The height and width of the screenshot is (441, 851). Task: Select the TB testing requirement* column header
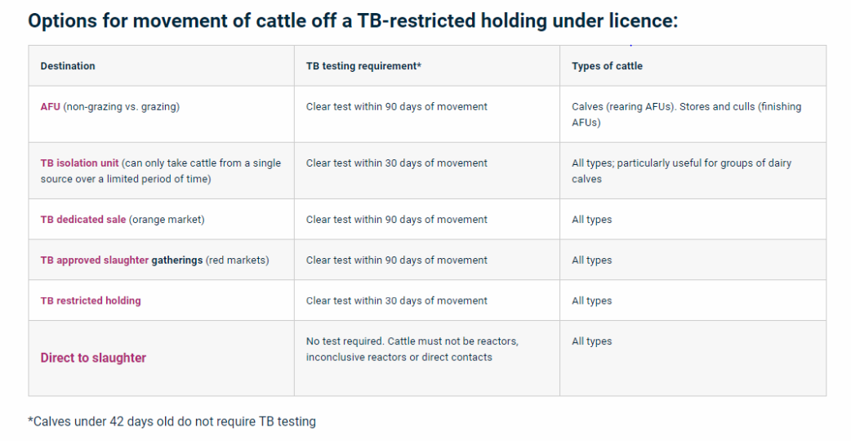363,66
